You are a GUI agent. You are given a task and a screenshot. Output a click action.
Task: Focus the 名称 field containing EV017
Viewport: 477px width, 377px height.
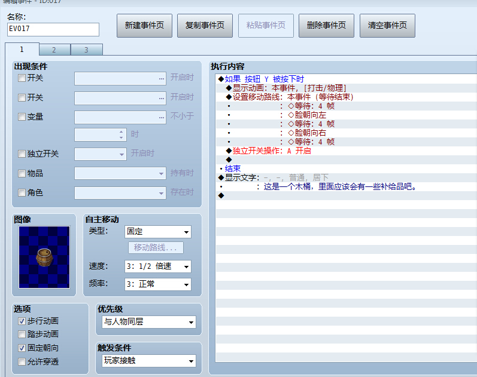point(53,29)
